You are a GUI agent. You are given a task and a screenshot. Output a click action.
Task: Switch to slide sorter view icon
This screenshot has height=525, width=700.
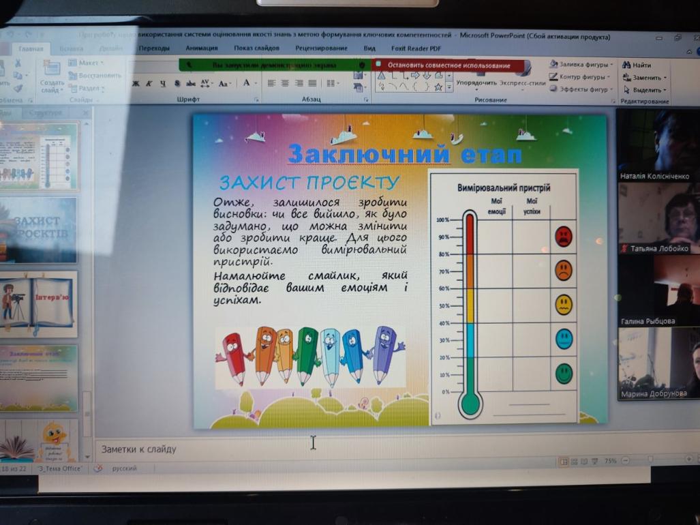[x=574, y=461]
